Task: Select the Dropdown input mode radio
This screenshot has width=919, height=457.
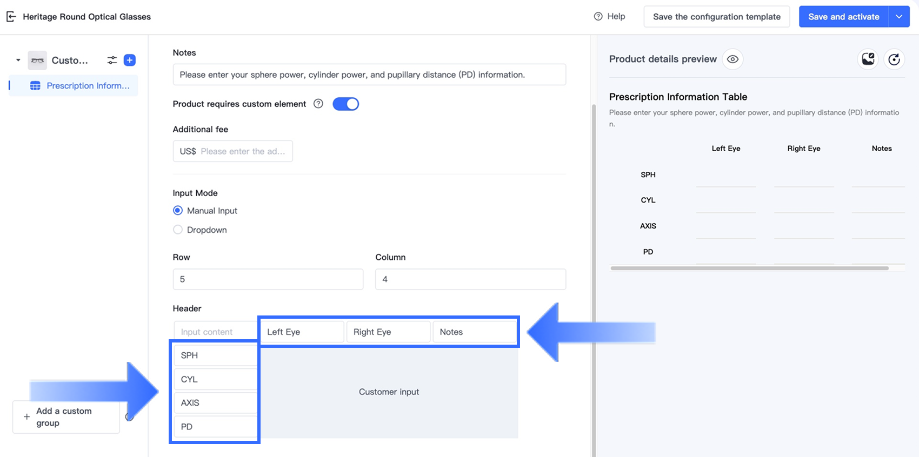Action: pyautogui.click(x=178, y=230)
